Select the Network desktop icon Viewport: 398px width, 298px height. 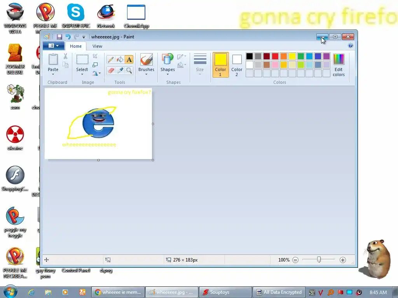click(x=106, y=16)
